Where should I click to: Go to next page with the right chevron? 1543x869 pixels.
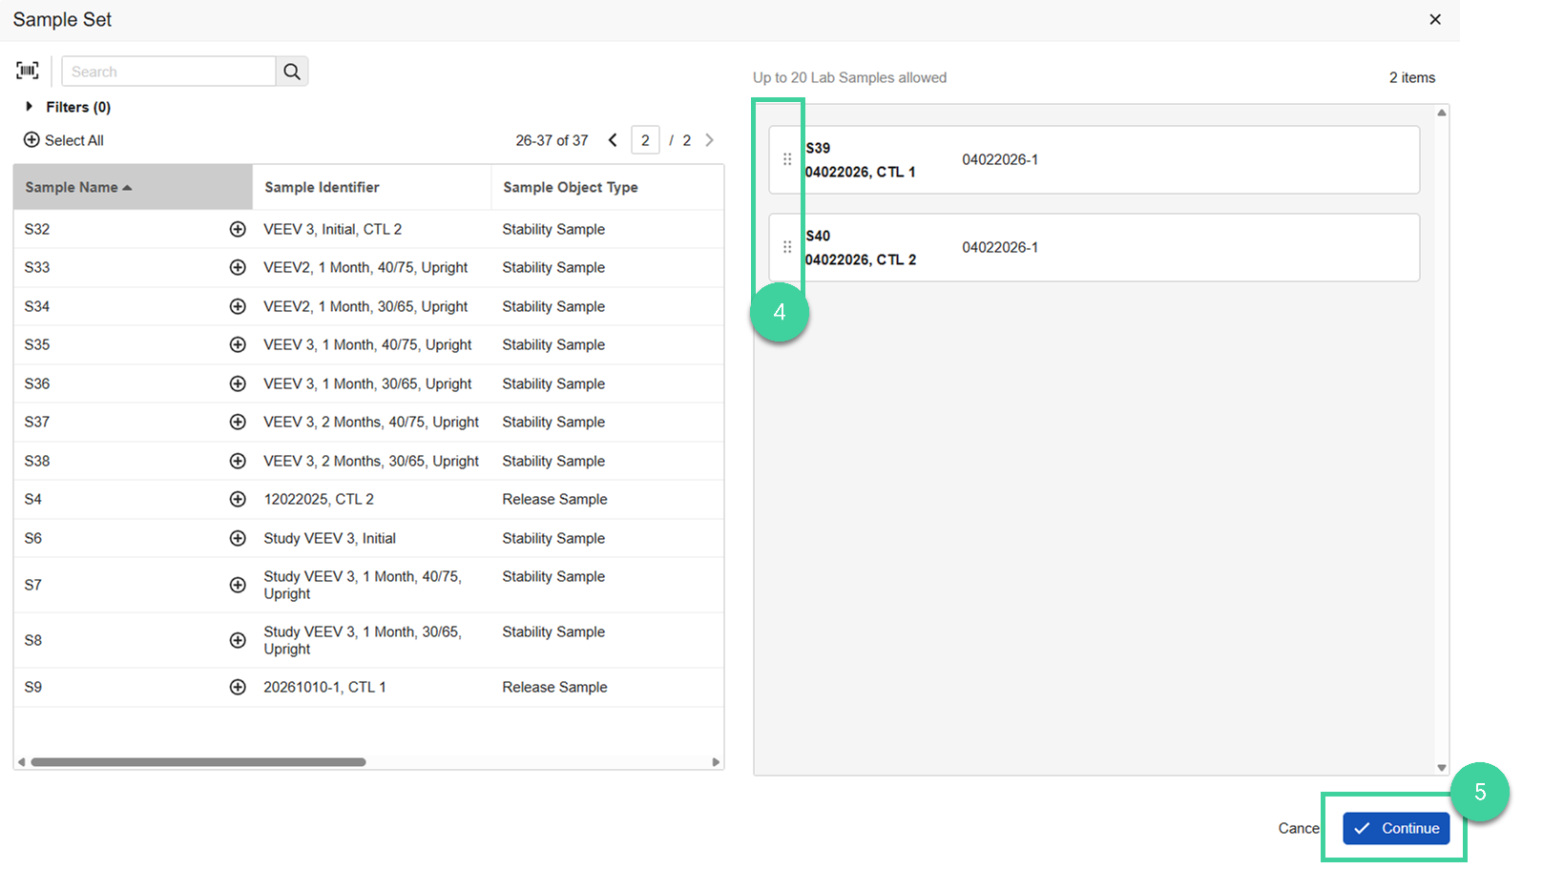point(709,139)
